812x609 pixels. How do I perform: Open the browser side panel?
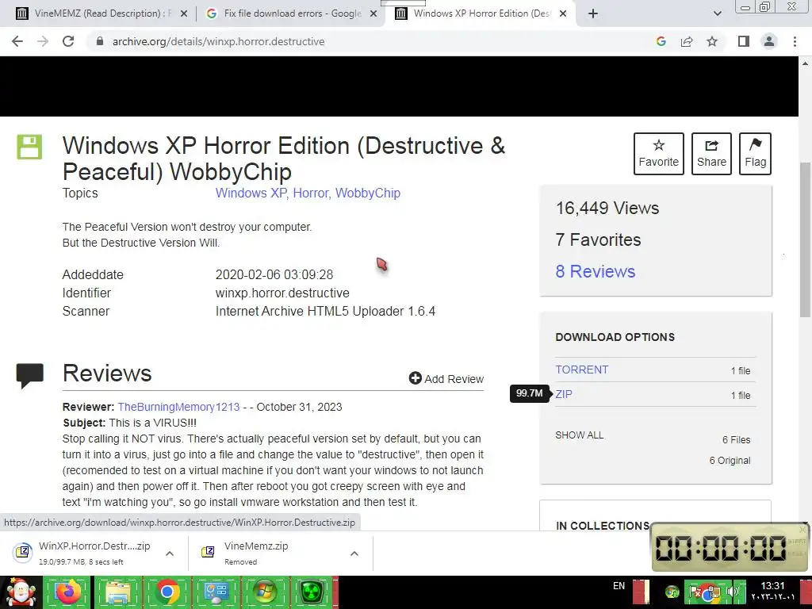click(744, 41)
